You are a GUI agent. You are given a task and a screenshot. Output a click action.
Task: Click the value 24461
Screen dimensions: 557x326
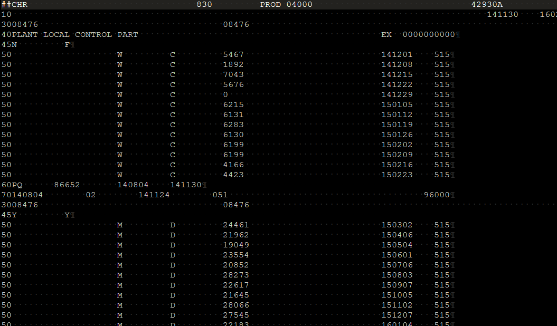point(235,225)
